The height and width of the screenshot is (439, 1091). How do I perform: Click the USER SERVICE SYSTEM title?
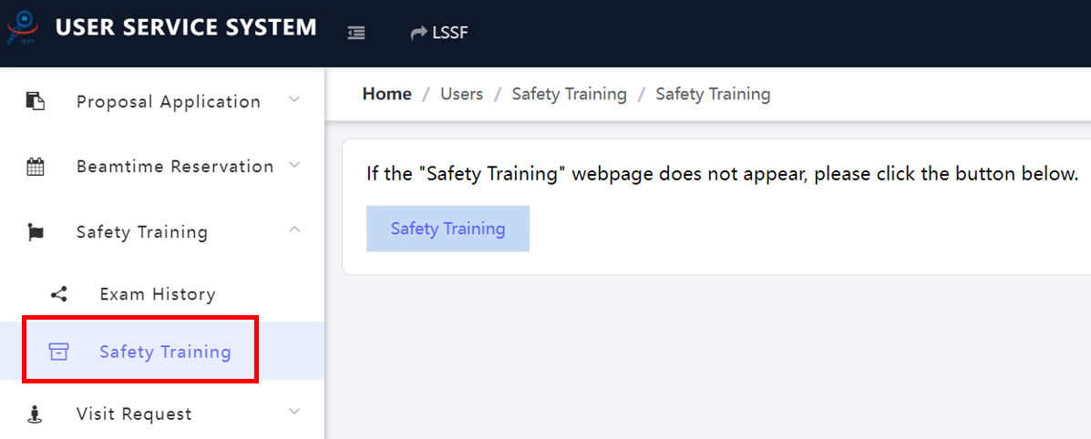pos(186,27)
